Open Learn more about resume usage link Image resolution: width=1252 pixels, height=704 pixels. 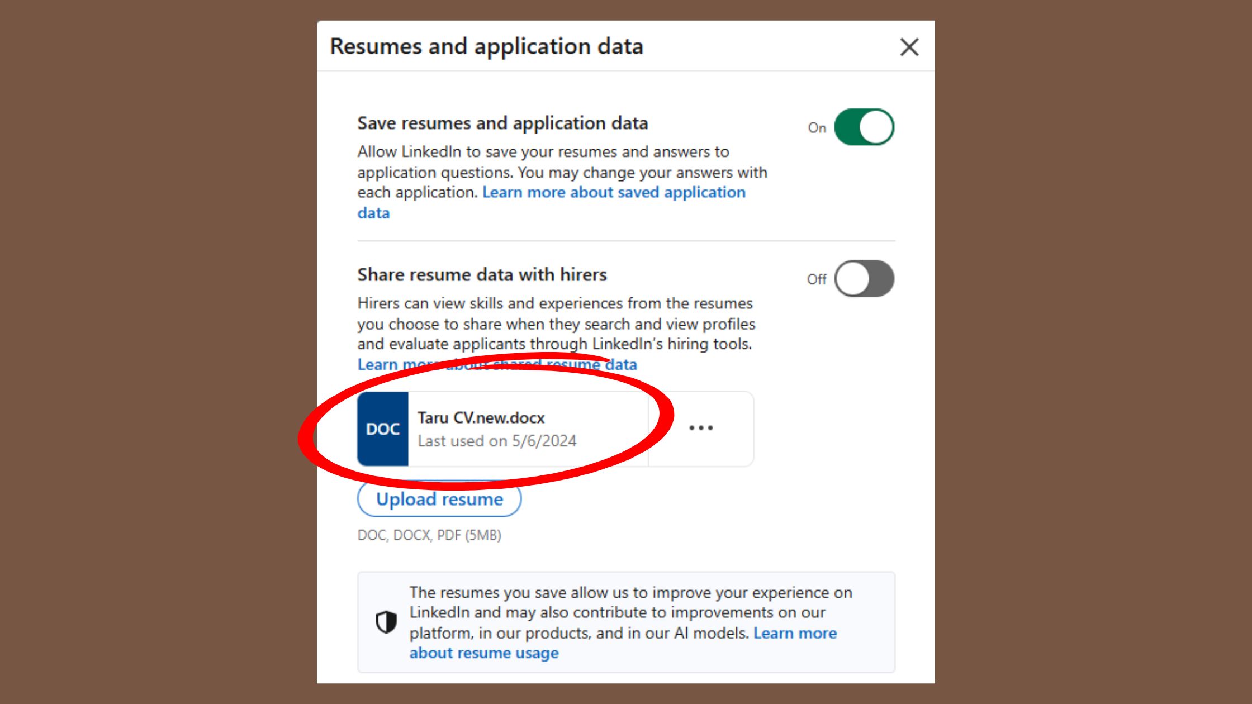623,643
